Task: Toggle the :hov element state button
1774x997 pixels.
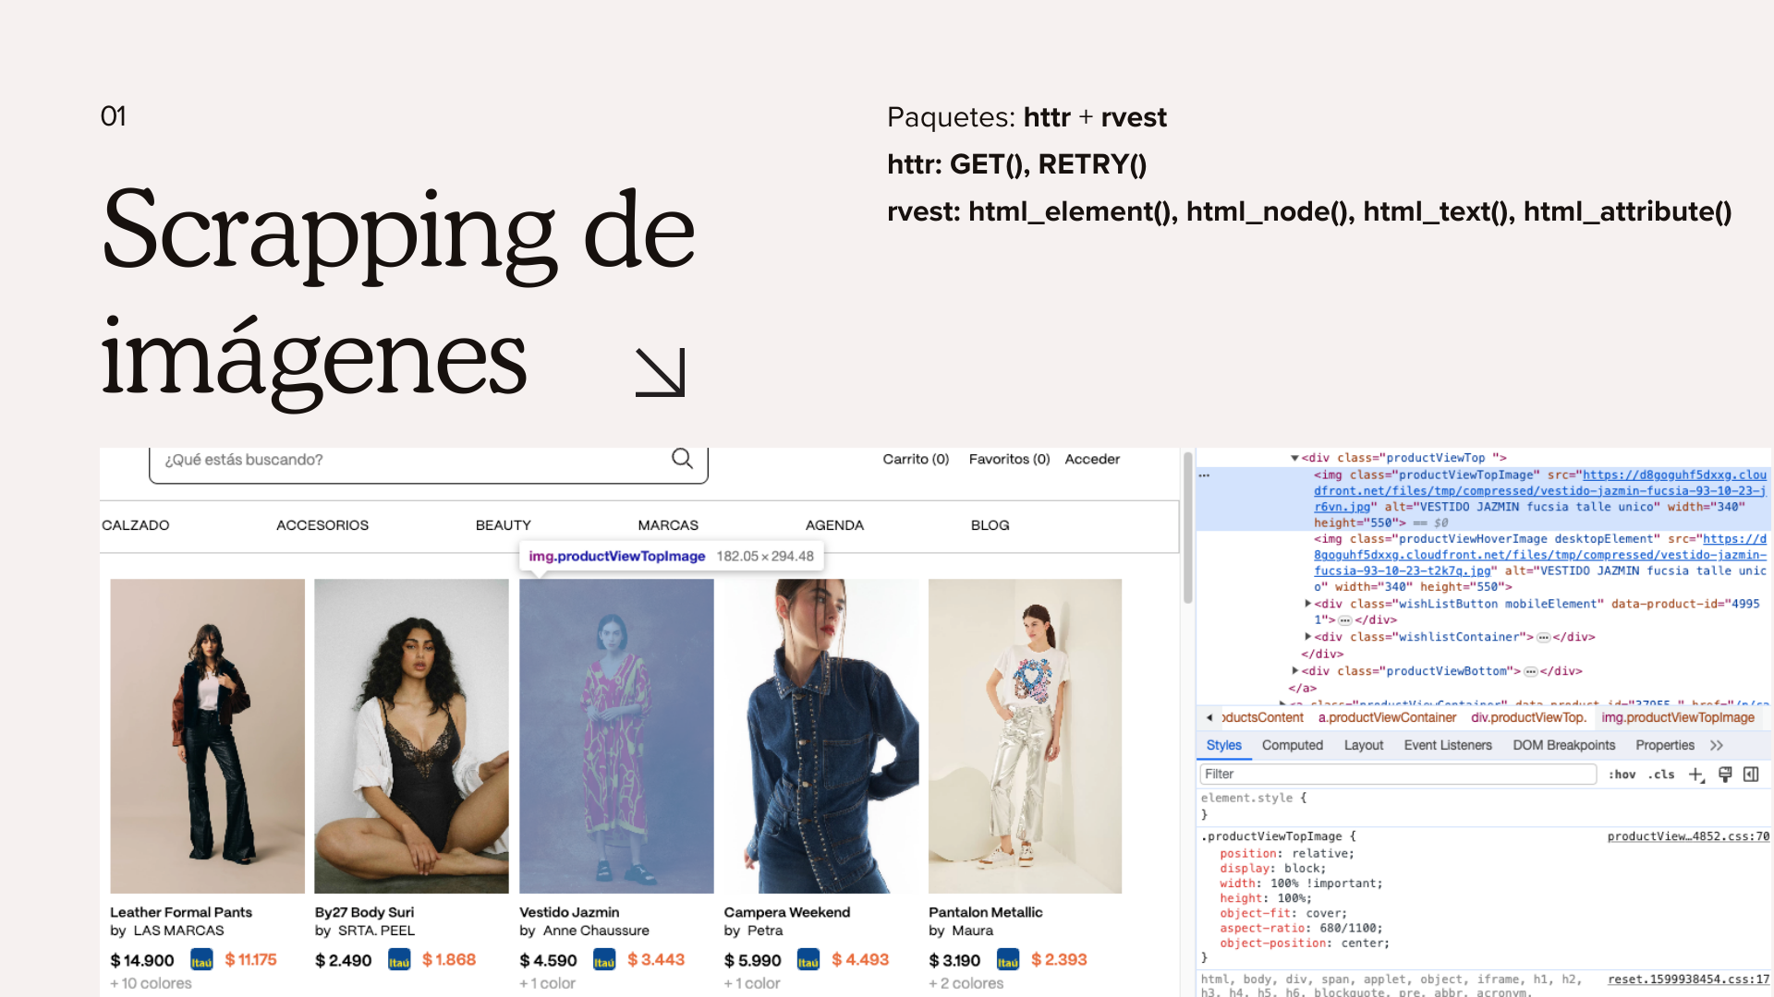Action: (x=1622, y=775)
